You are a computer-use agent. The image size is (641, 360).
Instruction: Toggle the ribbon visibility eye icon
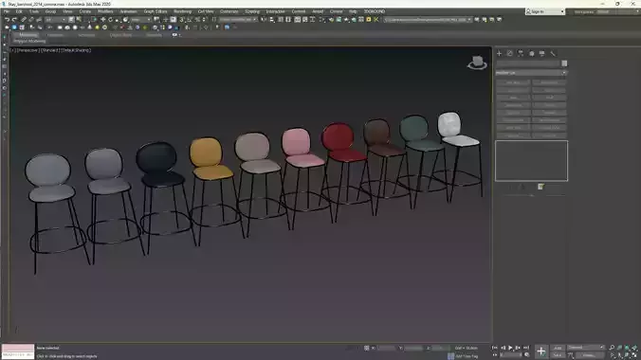tap(175, 35)
